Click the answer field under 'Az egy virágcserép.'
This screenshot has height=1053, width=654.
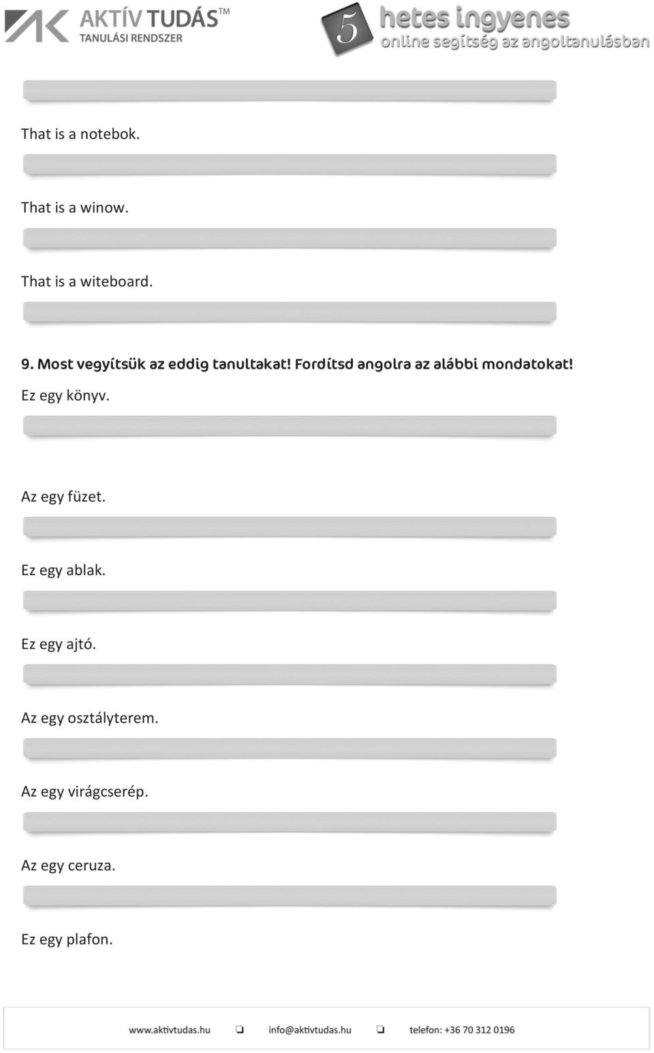pyautogui.click(x=290, y=823)
